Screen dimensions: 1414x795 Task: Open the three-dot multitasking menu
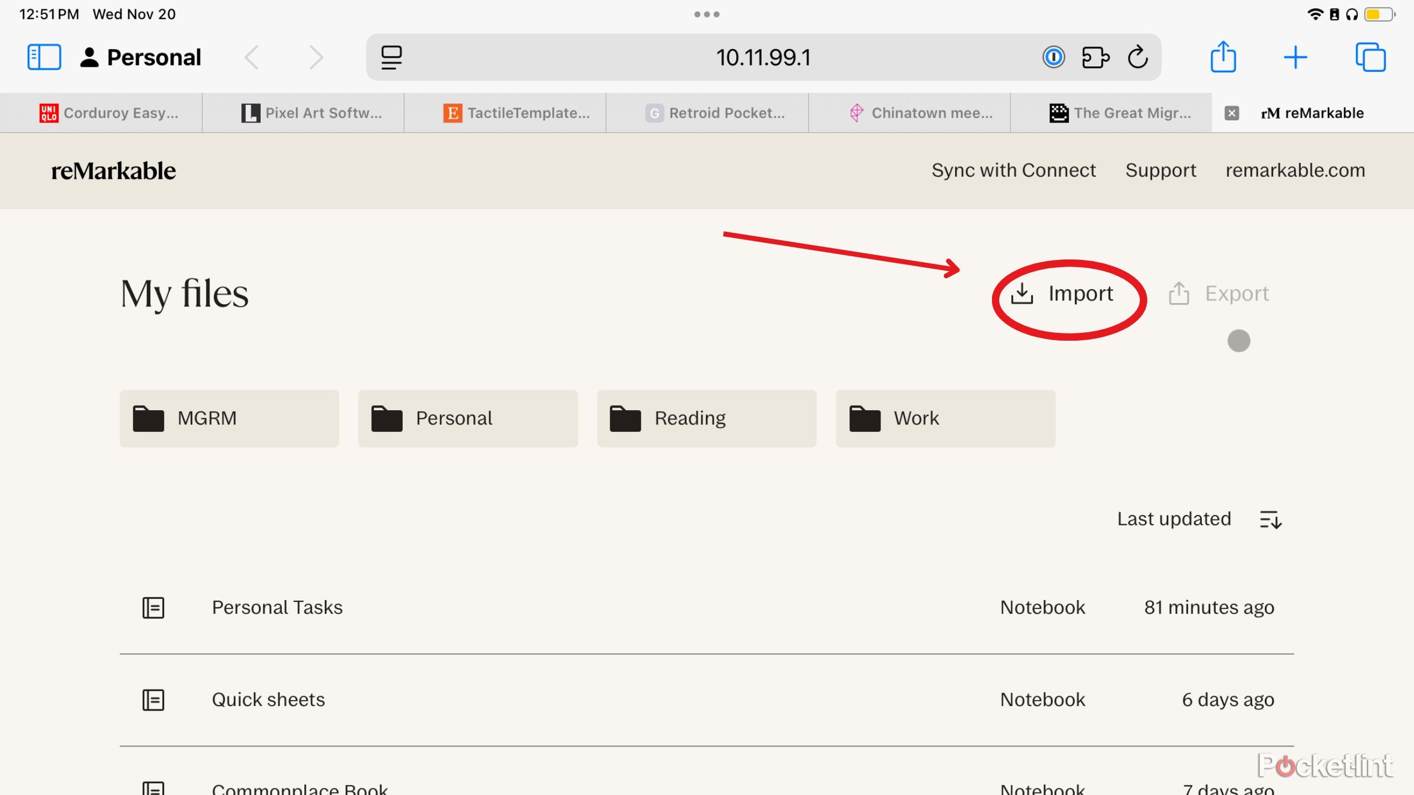pyautogui.click(x=706, y=14)
